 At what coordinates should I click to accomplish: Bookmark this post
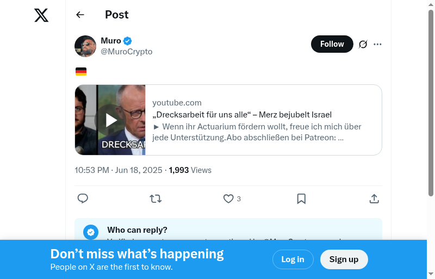coord(301,199)
